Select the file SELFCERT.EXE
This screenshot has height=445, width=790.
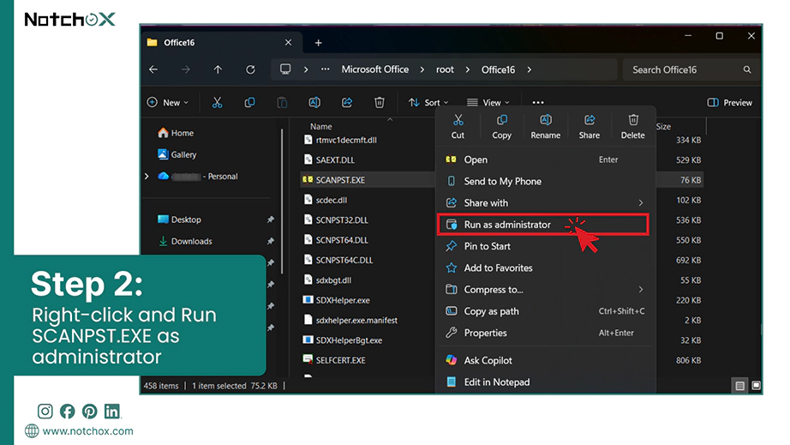334,360
